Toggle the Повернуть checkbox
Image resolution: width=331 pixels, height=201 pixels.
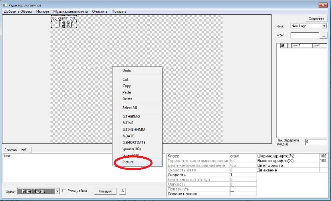tap(232, 189)
